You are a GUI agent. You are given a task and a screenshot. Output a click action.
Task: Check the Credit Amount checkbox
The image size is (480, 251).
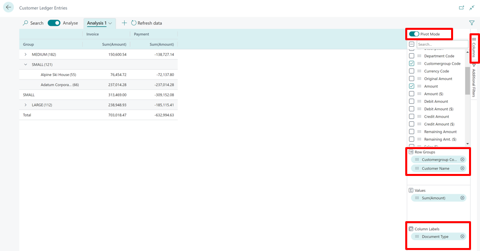tap(411, 116)
